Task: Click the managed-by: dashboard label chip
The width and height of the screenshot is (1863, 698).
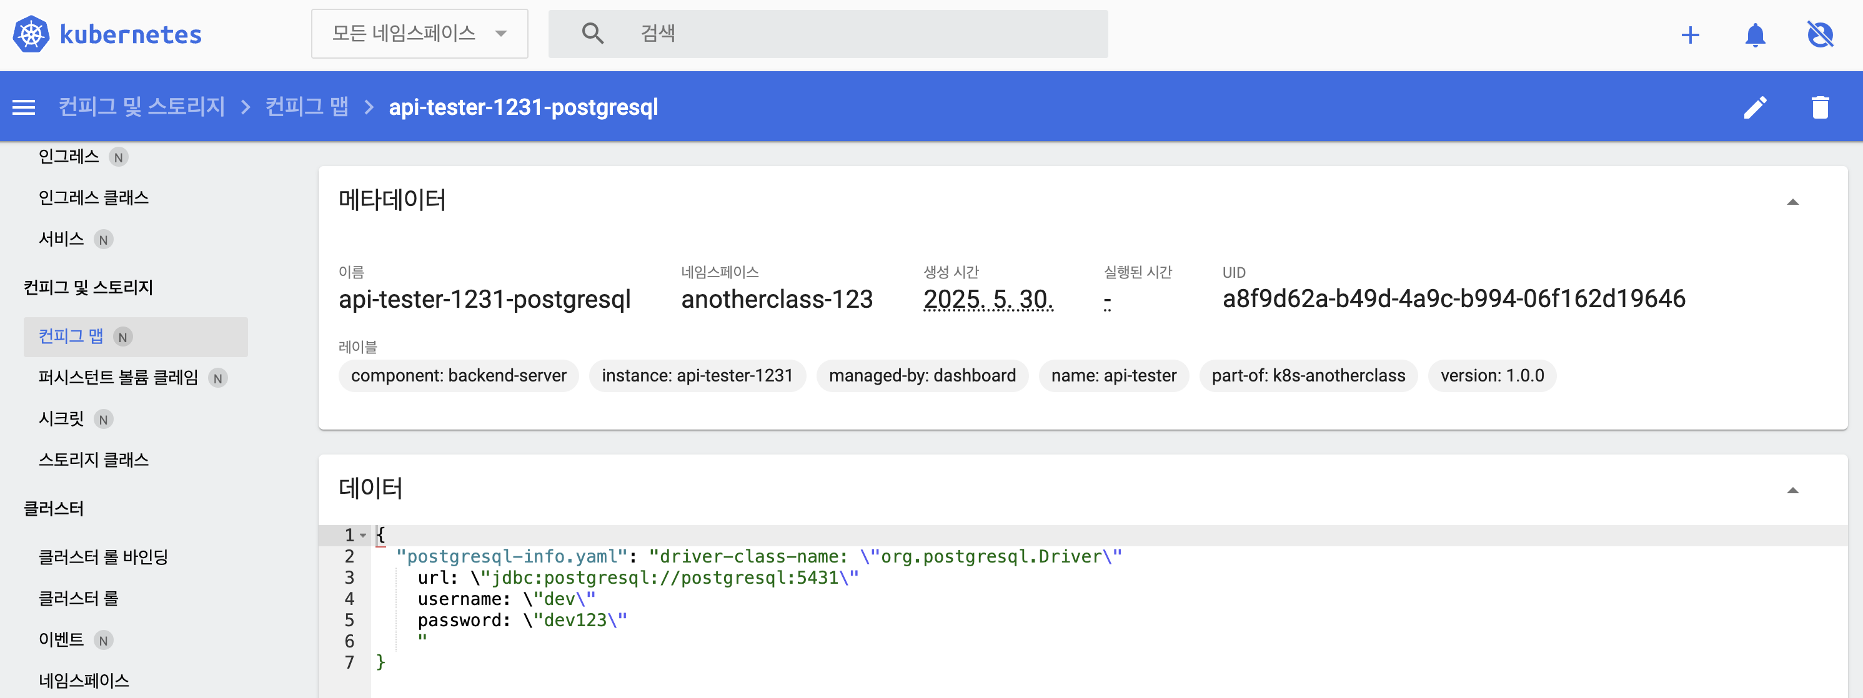Action: (922, 376)
